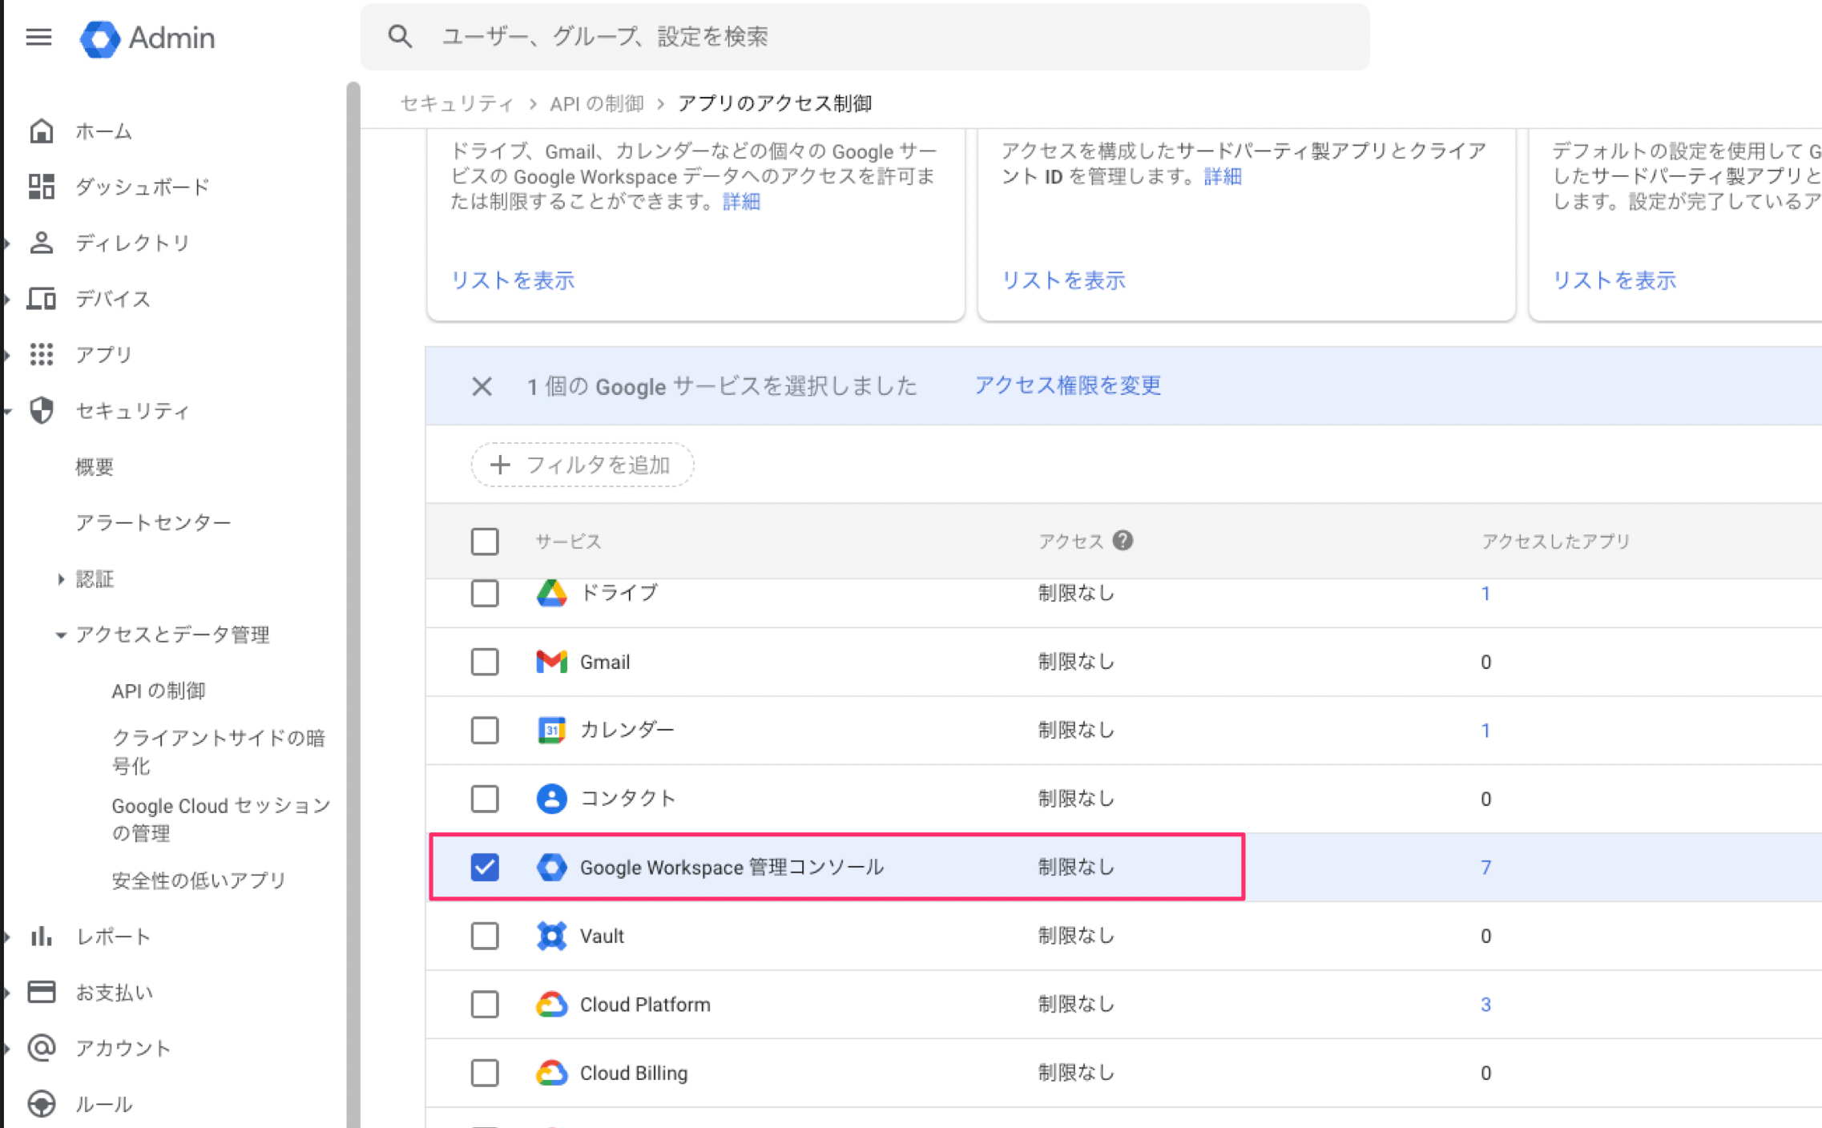The image size is (1822, 1128).
Task: Uncheck the Google Workspace 管理コンソール checkbox
Action: click(485, 867)
